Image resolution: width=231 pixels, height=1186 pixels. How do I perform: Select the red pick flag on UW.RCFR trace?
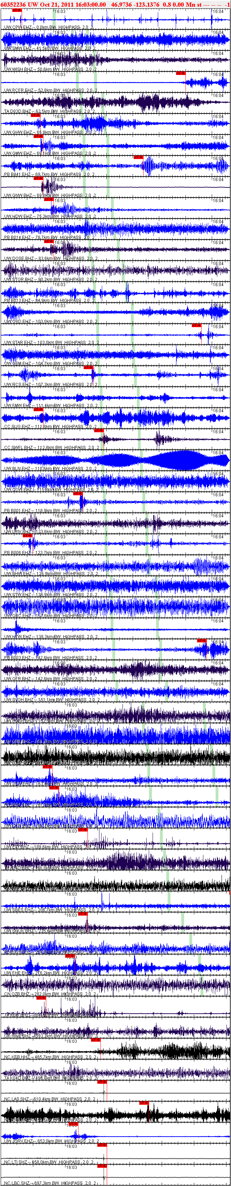click(x=180, y=73)
